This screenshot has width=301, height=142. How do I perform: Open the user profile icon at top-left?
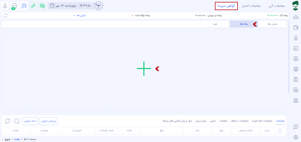5,6
